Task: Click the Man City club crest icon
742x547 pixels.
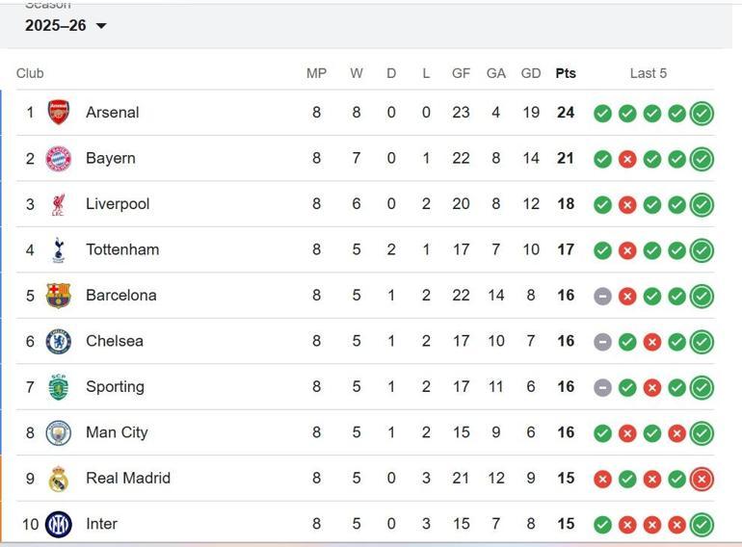Action: point(59,432)
